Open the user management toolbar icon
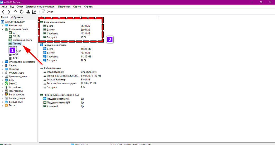Screen dimensions: 275x145 [28, 12]
